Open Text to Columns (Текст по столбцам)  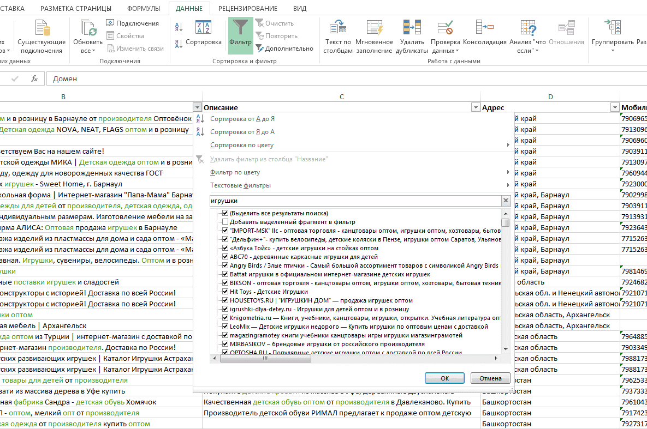(338, 37)
